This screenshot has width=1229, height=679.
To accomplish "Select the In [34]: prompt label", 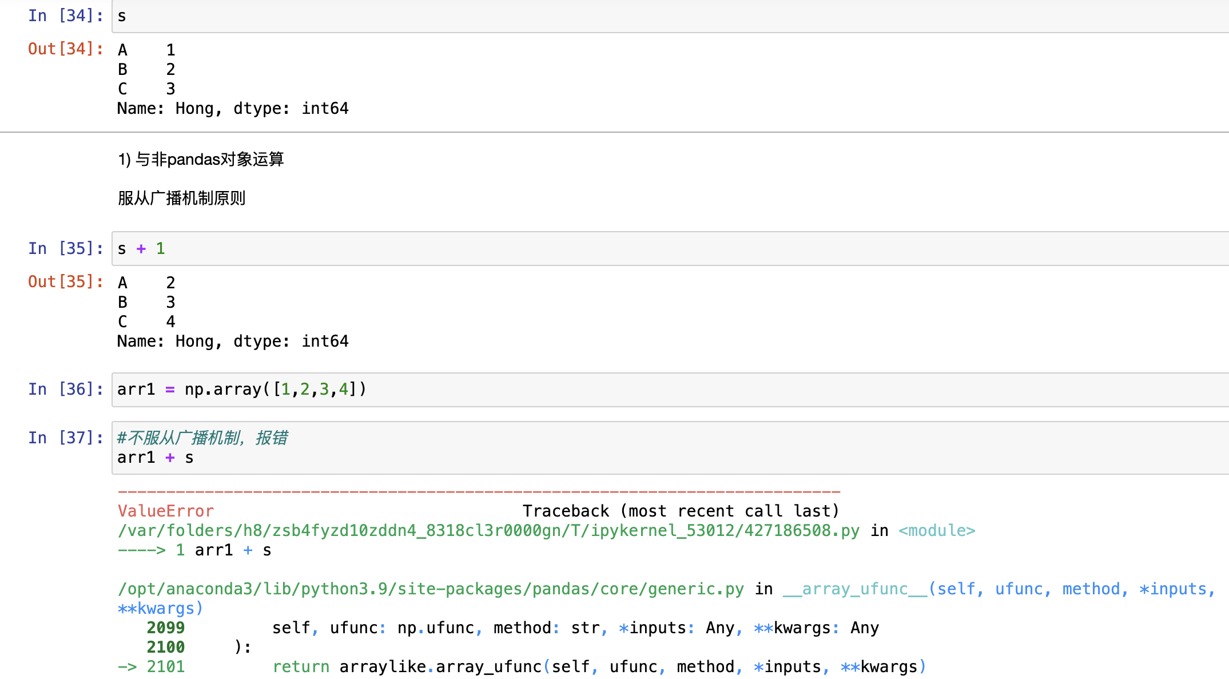I will (x=66, y=16).
